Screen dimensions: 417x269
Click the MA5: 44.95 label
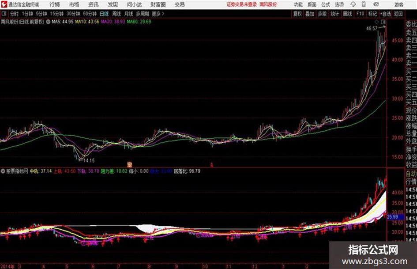click(x=62, y=22)
